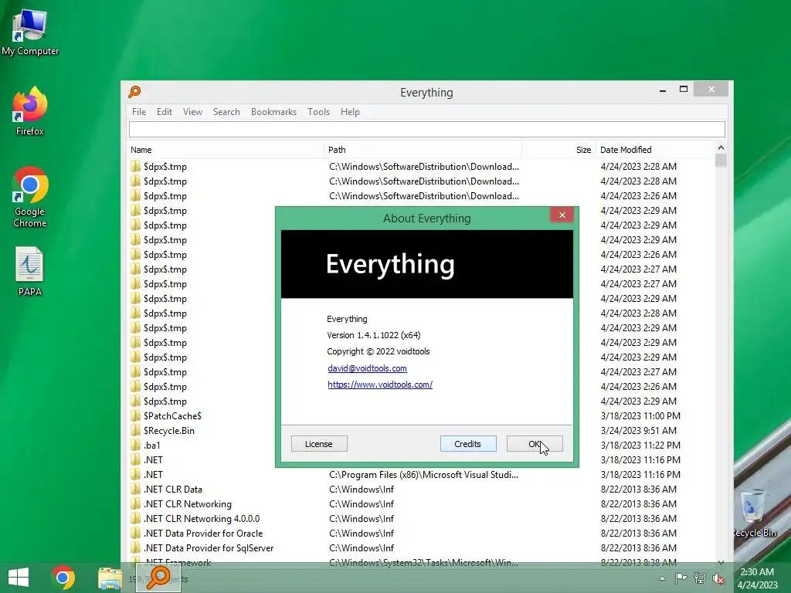Click the network tray icon

(700, 578)
